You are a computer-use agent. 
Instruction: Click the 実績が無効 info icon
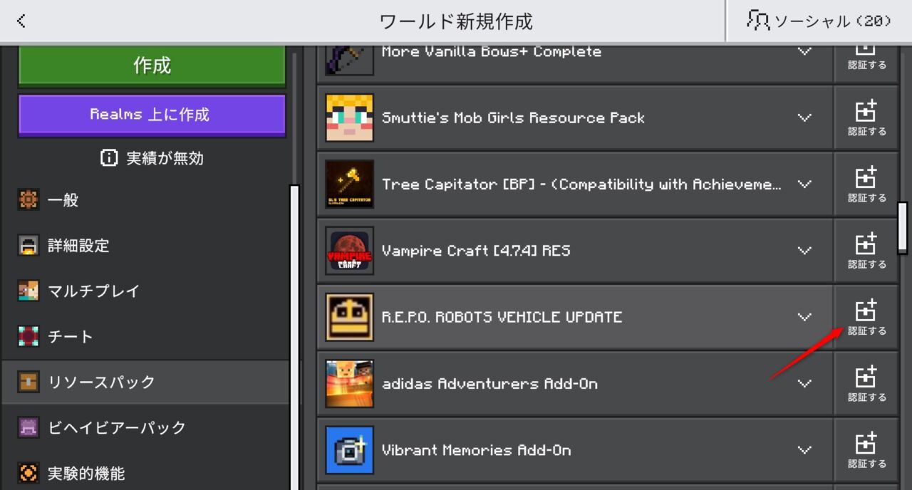click(x=109, y=158)
